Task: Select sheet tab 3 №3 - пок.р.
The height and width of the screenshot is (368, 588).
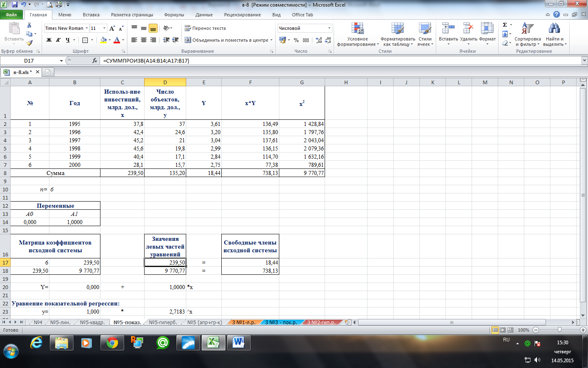Action: coord(281,322)
